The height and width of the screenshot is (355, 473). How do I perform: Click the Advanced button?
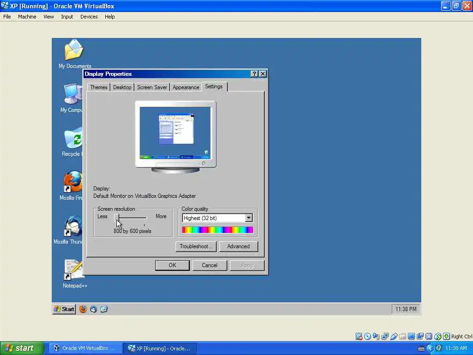[x=238, y=246]
